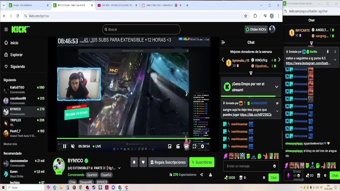This screenshot has height=191, width=340.
Task: Open the Instagram link in the popout chat
Action: (x=308, y=63)
